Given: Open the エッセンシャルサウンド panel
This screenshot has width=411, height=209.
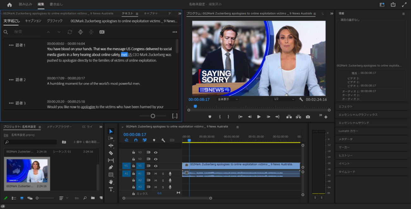Looking at the screenshot, I should [354, 123].
